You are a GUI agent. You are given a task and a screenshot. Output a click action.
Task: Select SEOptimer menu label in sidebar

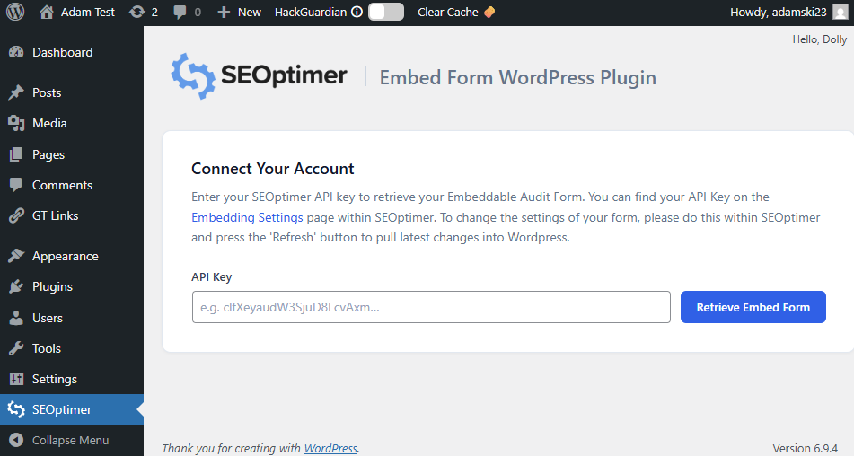(x=62, y=409)
